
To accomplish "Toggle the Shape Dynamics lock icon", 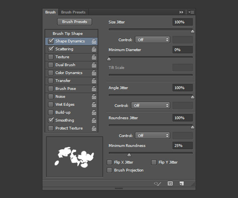I will 94,41.
